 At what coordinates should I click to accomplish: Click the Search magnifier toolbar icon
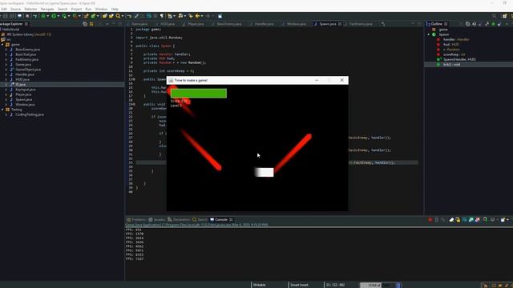[118, 16]
